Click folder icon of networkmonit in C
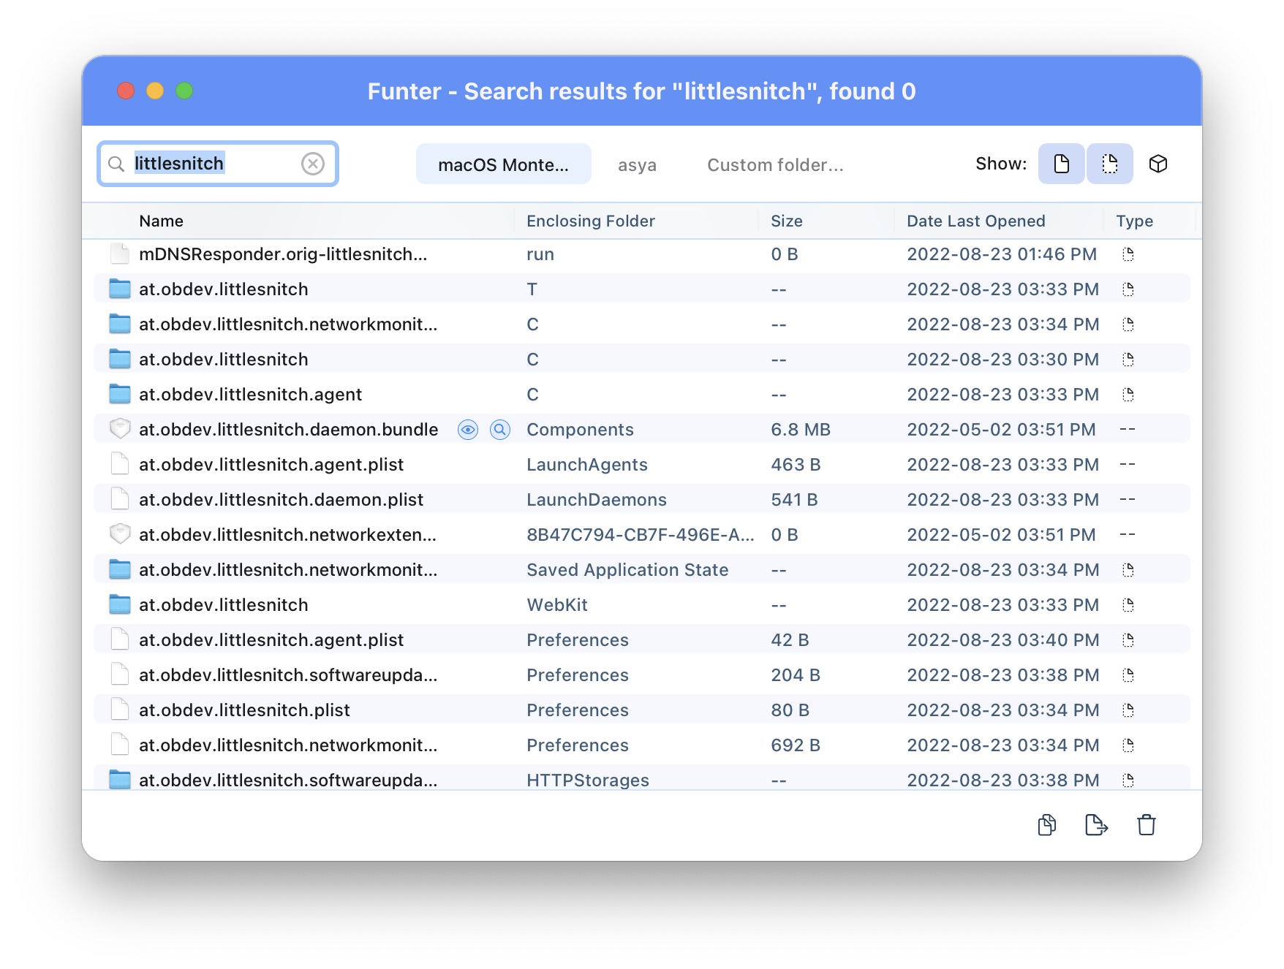 coord(120,324)
